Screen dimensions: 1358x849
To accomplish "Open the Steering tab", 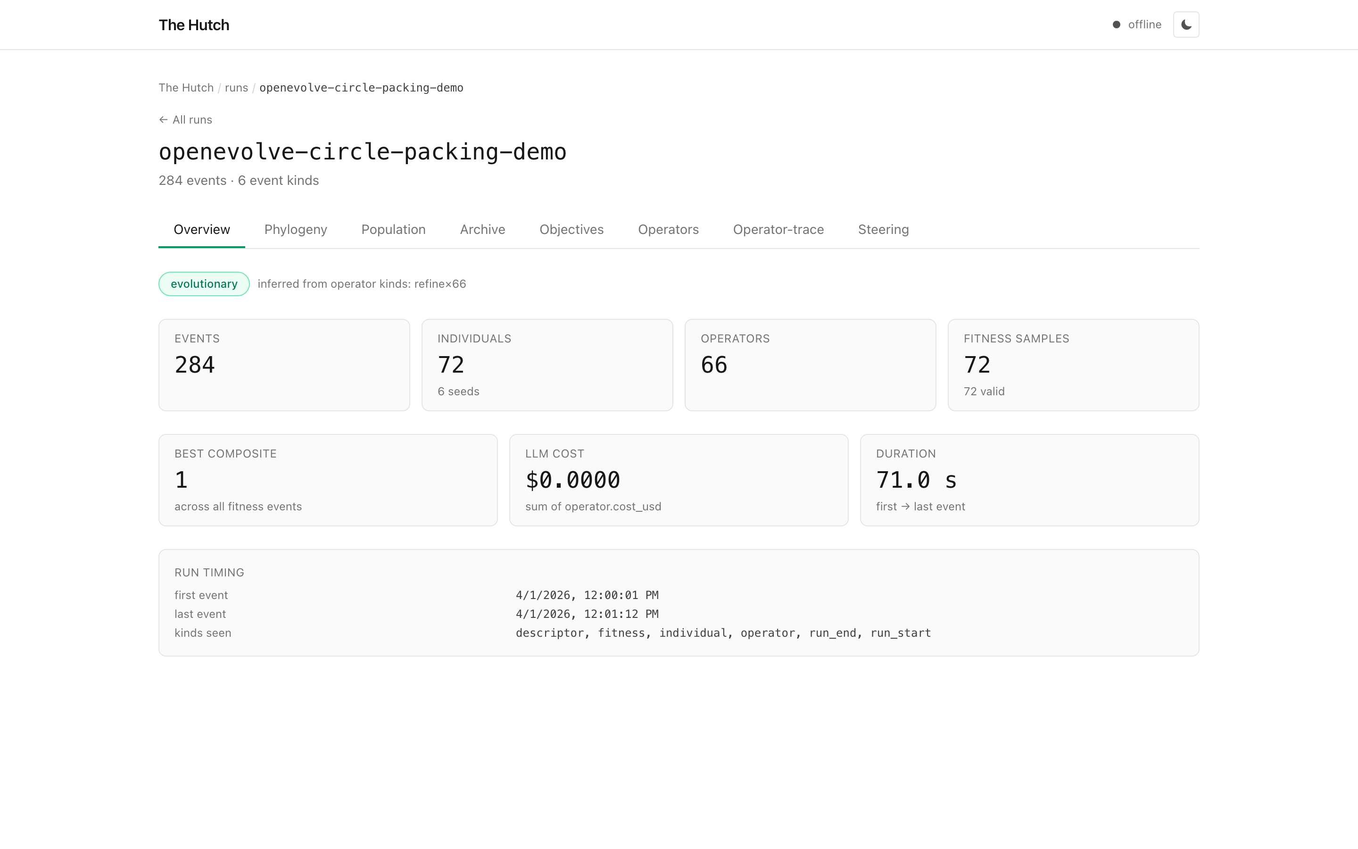I will (883, 230).
